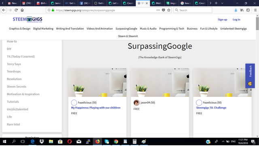The image size is (259, 153).
Task: Open Calculator from taskbar
Action: 134,141
